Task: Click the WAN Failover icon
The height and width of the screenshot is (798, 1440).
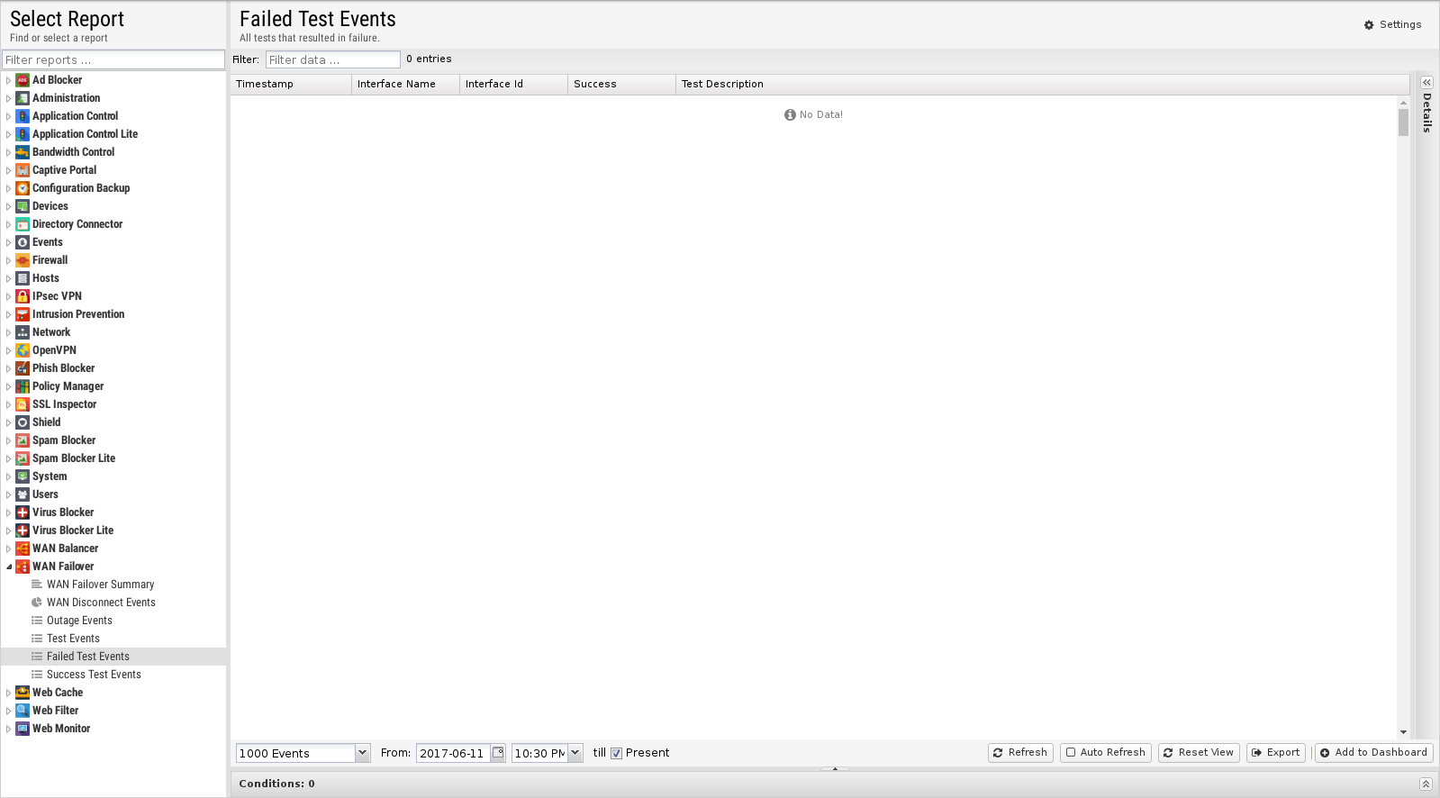Action: (x=23, y=567)
